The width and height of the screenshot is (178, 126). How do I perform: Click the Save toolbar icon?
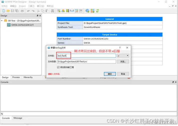coord(12,11)
